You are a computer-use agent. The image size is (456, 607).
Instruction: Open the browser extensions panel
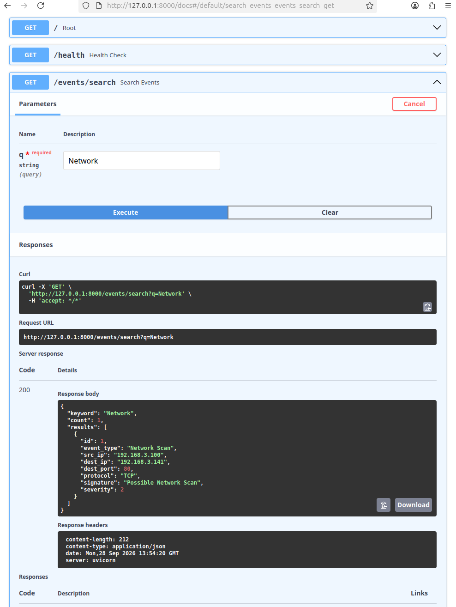[432, 6]
